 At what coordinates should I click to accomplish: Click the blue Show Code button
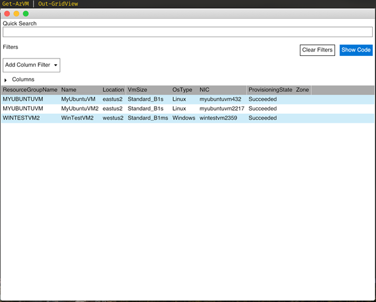coord(356,50)
